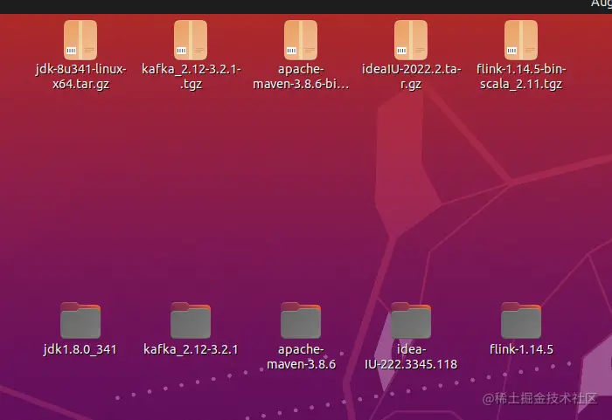The height and width of the screenshot is (420, 612).
Task: Select the jdk-8u341-linux-x64.tar.gz archive icon
Action: (80, 40)
